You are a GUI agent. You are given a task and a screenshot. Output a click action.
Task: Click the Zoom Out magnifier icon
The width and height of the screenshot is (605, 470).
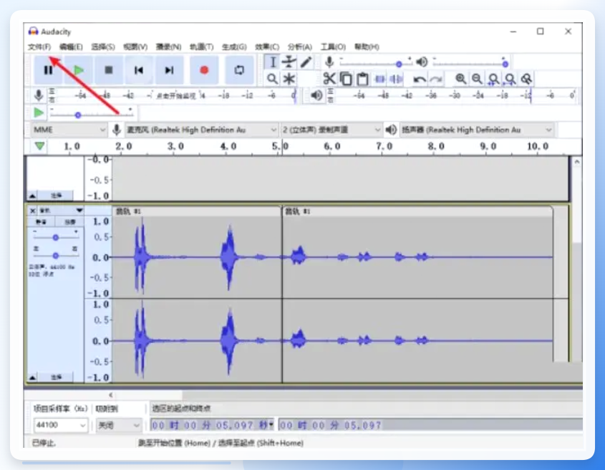tap(477, 79)
